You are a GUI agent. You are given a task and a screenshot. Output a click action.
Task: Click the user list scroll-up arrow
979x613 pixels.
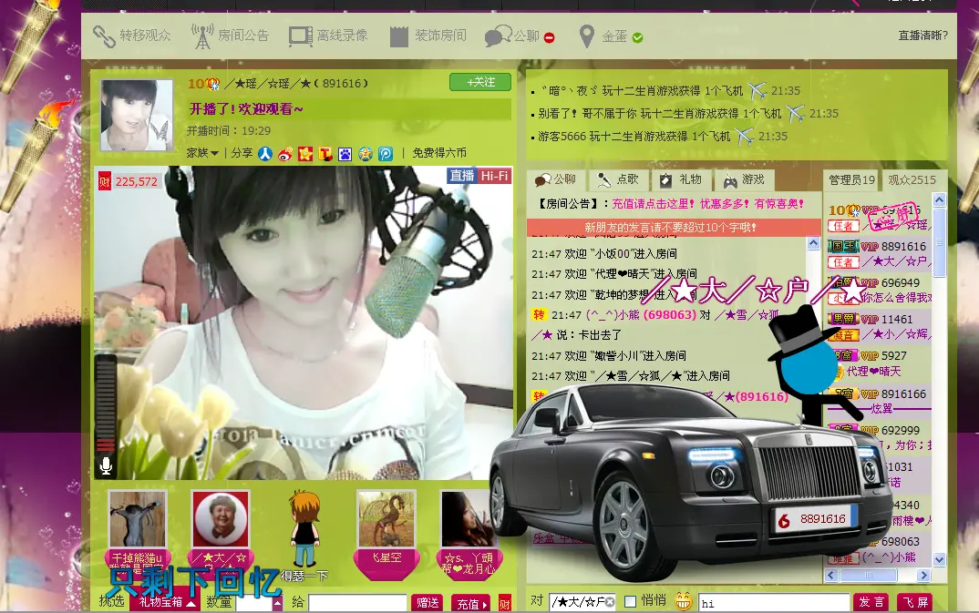click(x=939, y=200)
